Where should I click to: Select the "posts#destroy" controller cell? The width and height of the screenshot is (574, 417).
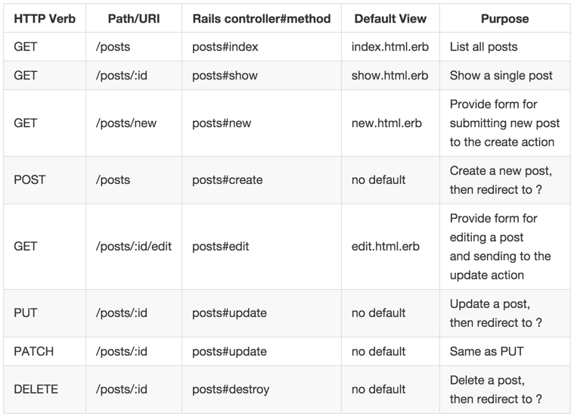tap(231, 390)
